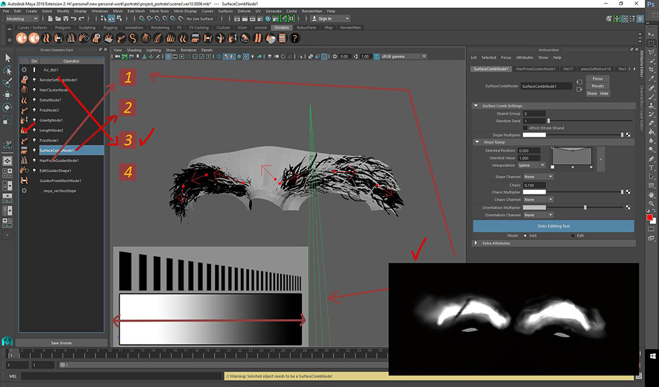
Task: Open the Mesh Tools menu
Action: click(159, 11)
